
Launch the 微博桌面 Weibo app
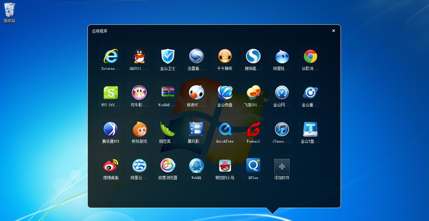point(111,166)
